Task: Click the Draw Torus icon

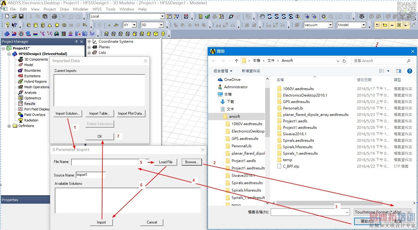Action: click(64, 25)
